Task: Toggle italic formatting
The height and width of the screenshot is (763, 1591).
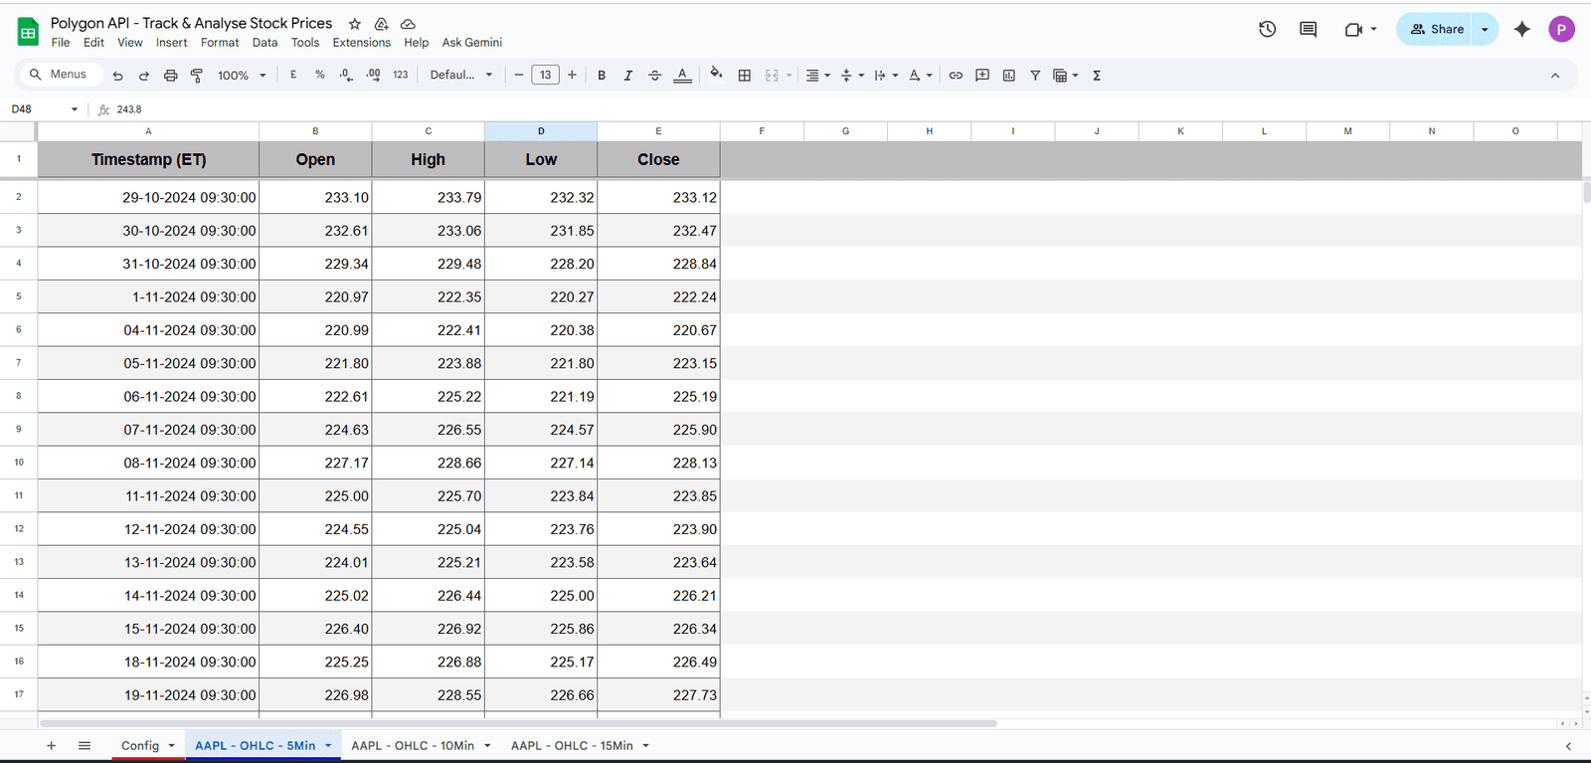Action: pyautogui.click(x=627, y=76)
